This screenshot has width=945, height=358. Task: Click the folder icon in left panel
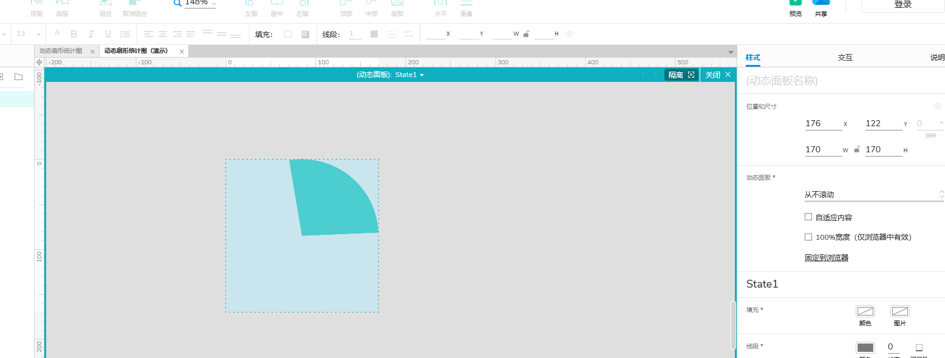(18, 76)
